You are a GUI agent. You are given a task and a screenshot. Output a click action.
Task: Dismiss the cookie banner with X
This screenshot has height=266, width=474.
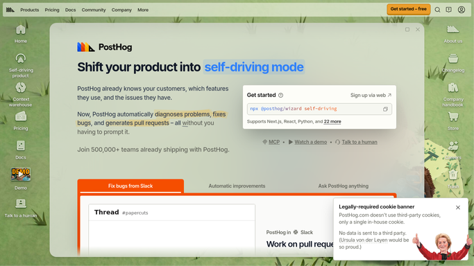click(x=458, y=208)
